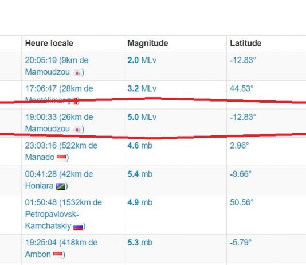Viewport: 306px width, 265px height.
Task: Click the Indonesian flag next to Ambon
Action: click(x=58, y=255)
